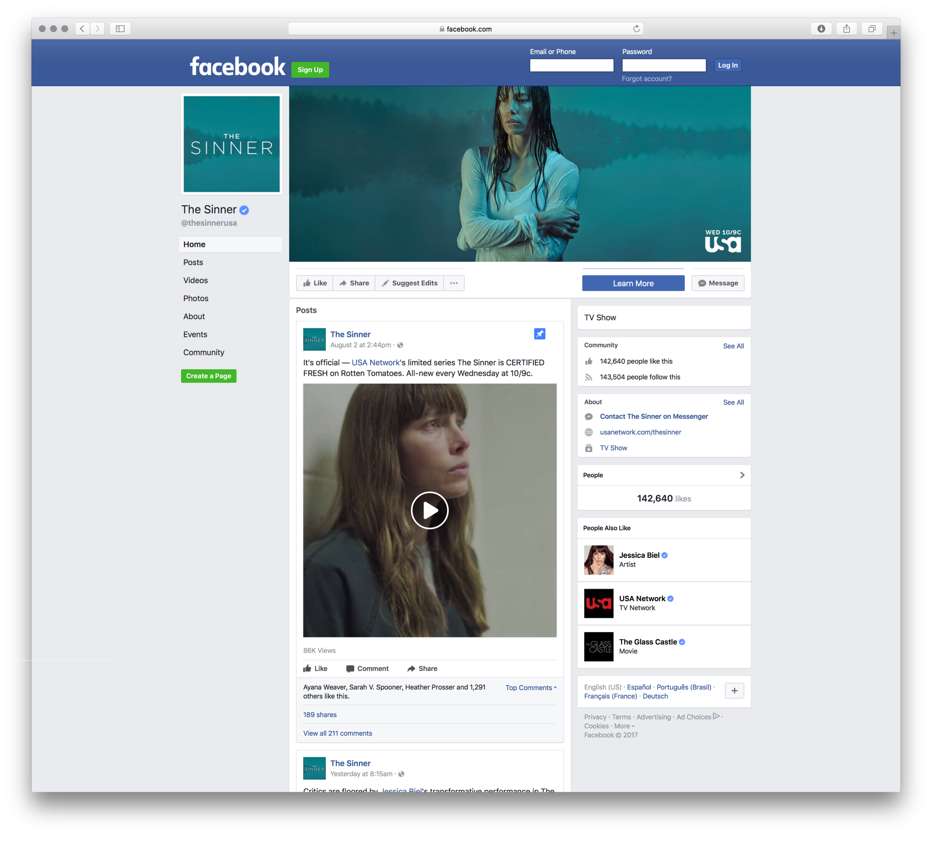Click the Log In button
The width and height of the screenshot is (932, 857).
(727, 65)
